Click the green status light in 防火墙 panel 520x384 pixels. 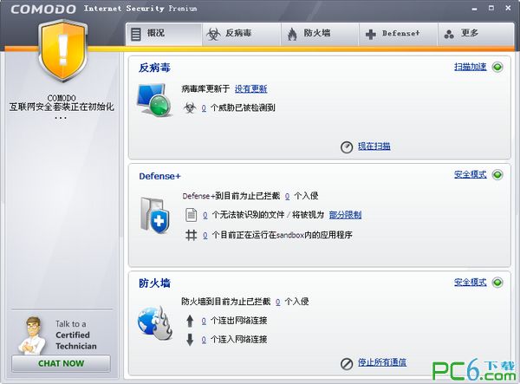497,283
